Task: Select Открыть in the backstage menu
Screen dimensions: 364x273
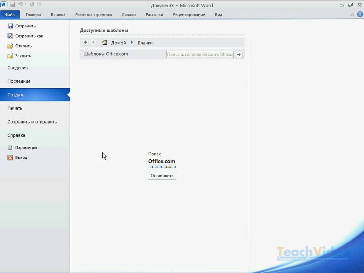Action: [20, 46]
